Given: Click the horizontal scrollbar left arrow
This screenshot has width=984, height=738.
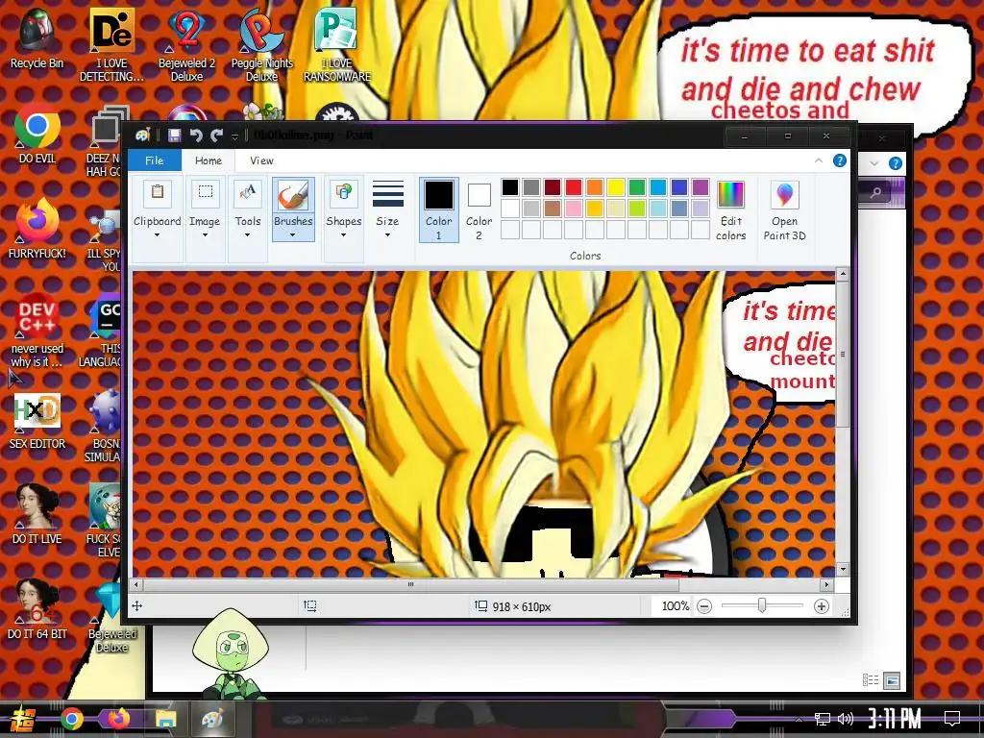Looking at the screenshot, I should coord(136,584).
